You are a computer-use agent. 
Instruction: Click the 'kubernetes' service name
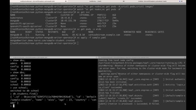[17, 18]
